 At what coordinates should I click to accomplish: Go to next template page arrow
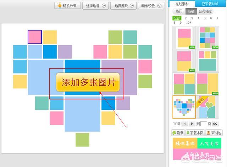(192, 124)
